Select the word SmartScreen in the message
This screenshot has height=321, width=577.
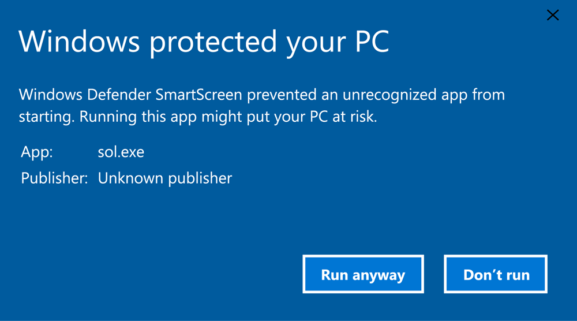[x=198, y=95]
